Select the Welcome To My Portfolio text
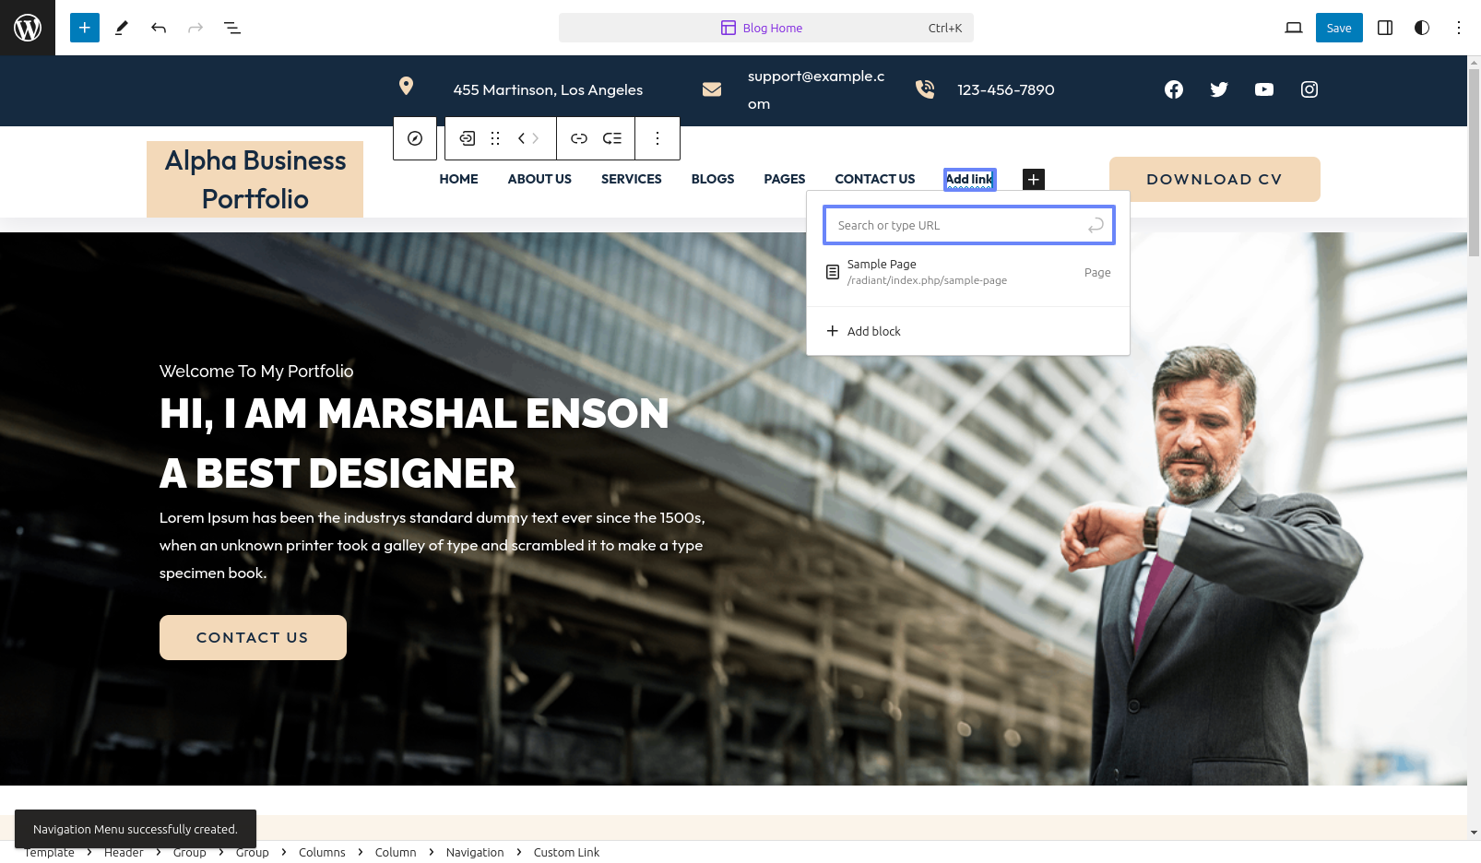Screen dimensions: 1481x863 pos(256,371)
